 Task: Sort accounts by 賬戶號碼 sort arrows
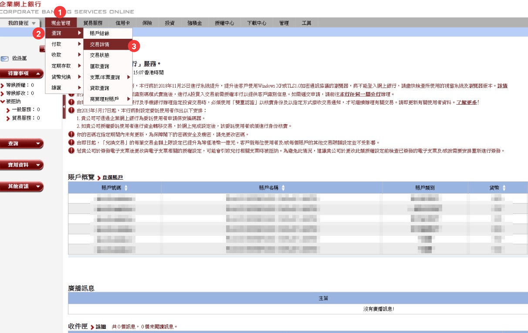click(x=126, y=188)
